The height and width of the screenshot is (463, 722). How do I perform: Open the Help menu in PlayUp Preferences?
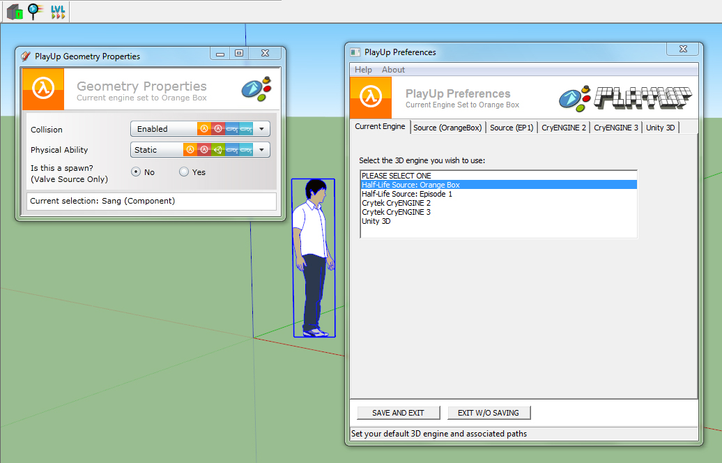(x=363, y=70)
